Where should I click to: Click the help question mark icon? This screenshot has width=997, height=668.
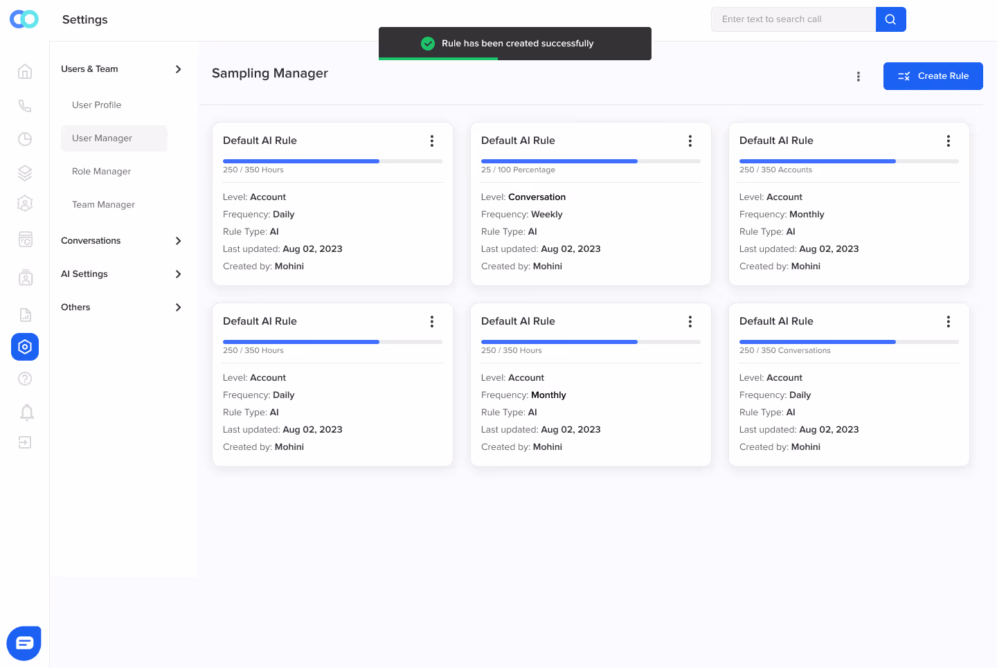tap(25, 379)
